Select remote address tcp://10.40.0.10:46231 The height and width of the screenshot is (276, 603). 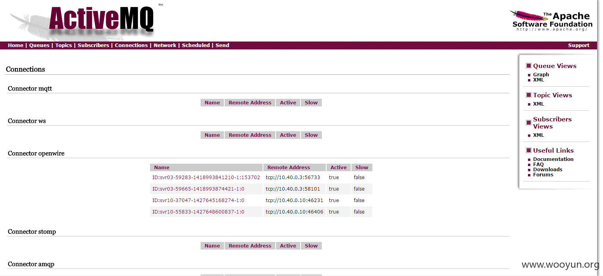pos(294,200)
